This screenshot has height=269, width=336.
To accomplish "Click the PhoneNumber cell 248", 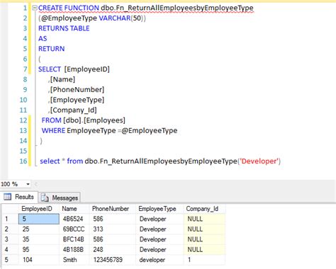I will [x=113, y=249].
